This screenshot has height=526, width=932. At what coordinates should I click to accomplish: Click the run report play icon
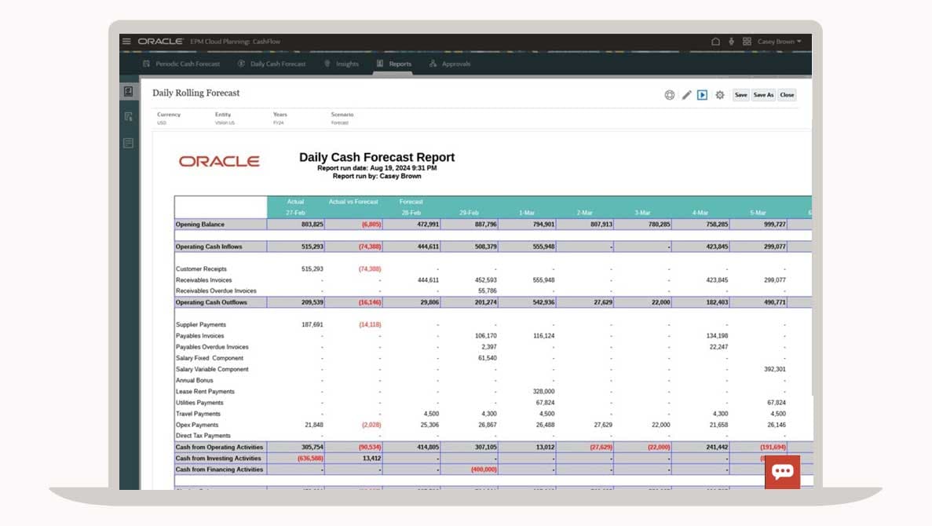[x=703, y=95]
